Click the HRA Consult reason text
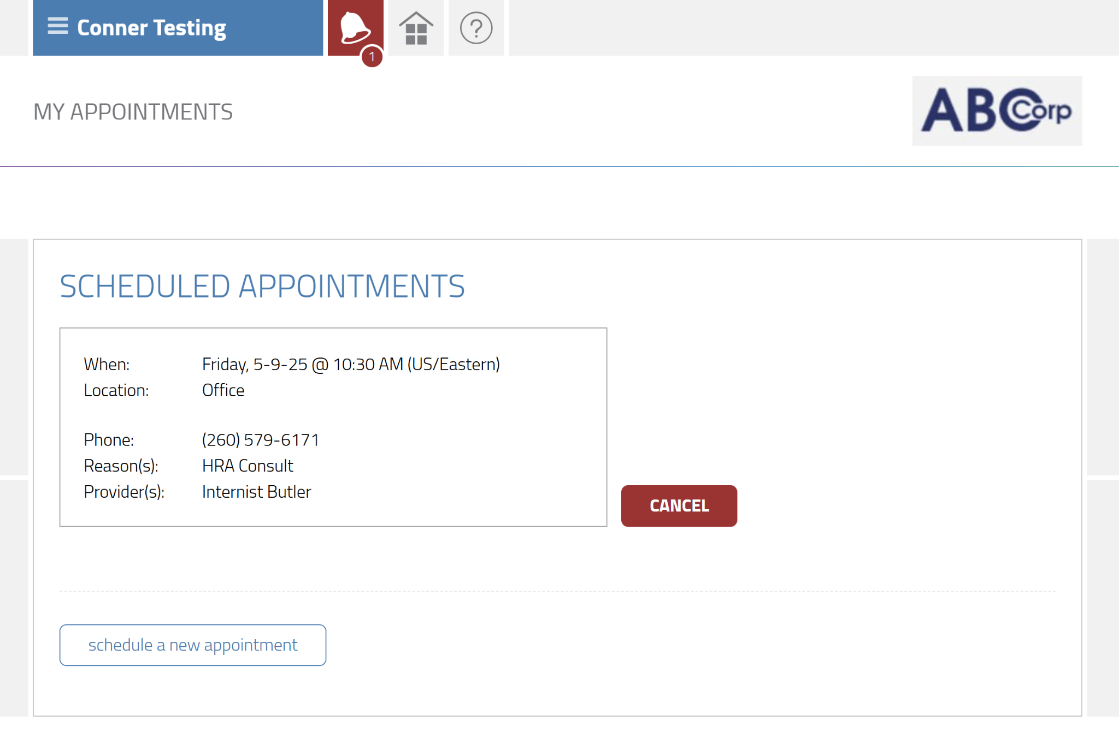 [248, 466]
